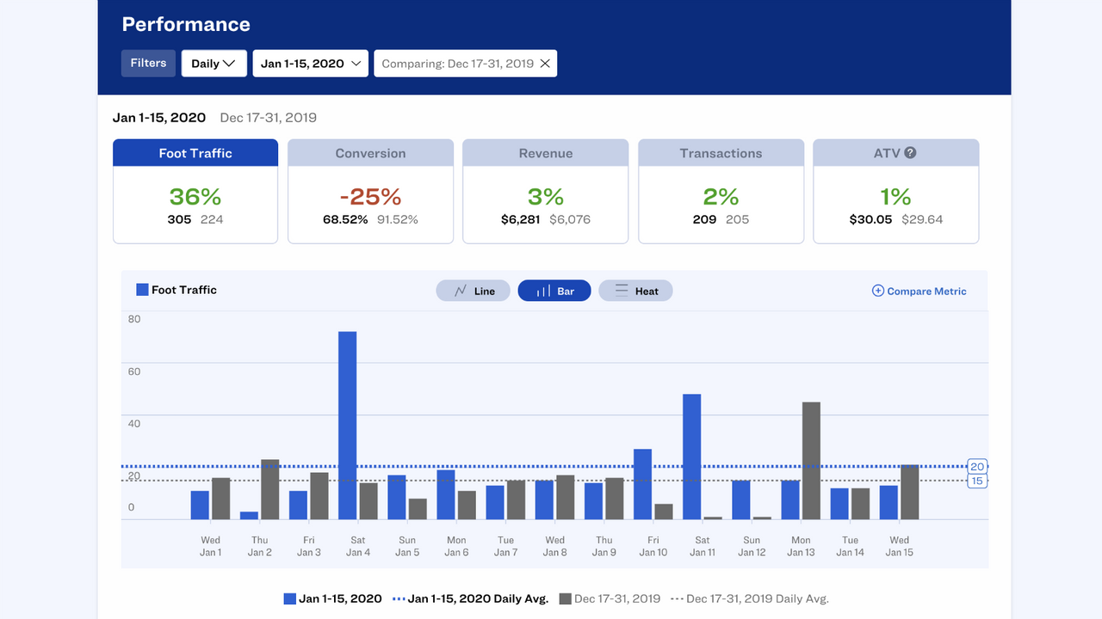This screenshot has height=619, width=1102.
Task: Select the Revenue metric card
Action: [x=545, y=191]
